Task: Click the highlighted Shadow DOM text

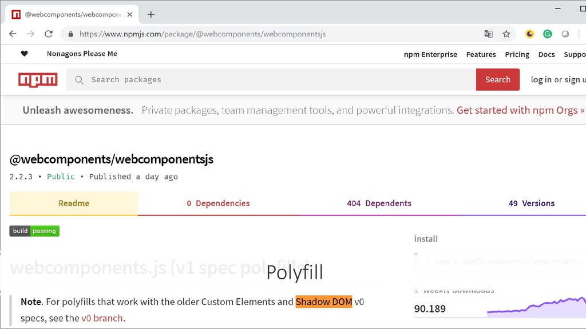Action: (324, 302)
